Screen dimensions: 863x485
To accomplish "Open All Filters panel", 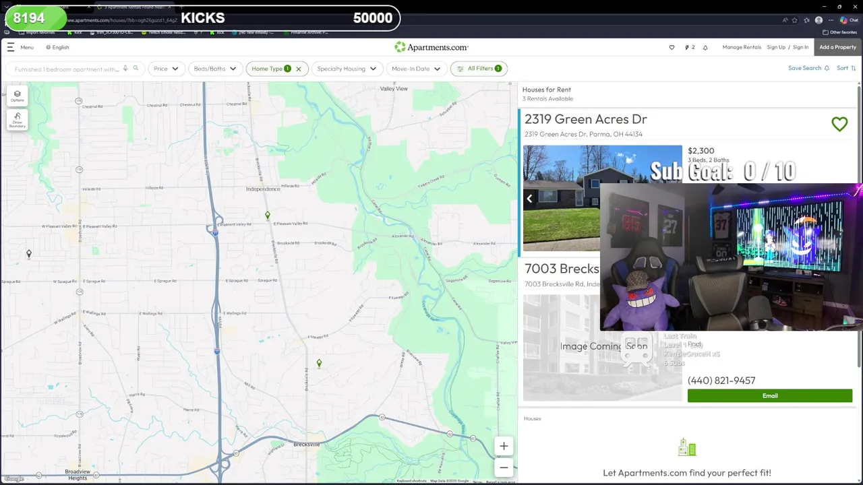I will pyautogui.click(x=479, y=69).
